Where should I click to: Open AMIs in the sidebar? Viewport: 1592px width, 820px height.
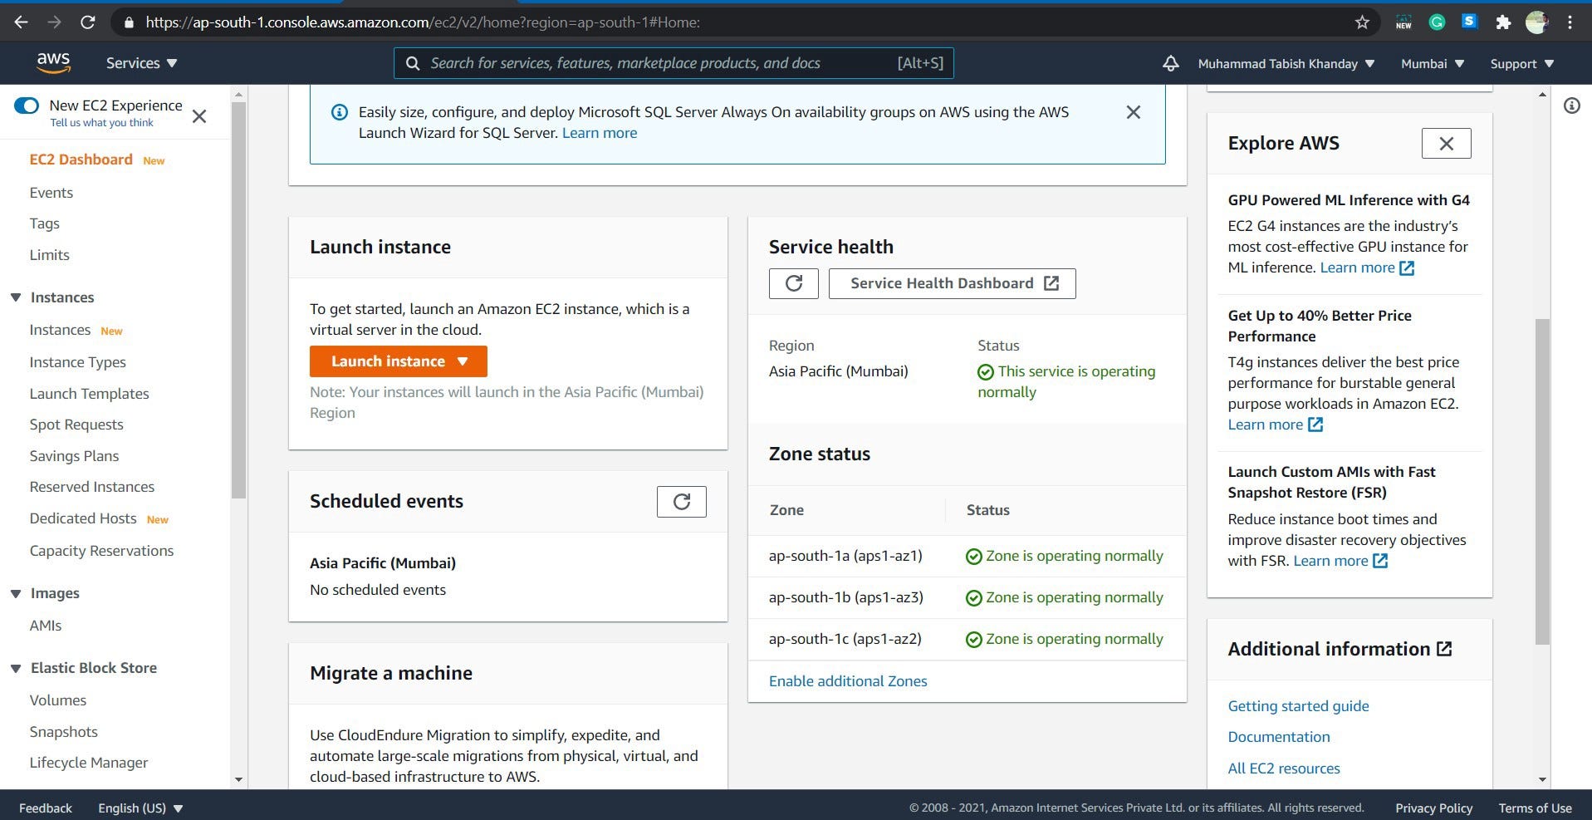pyautogui.click(x=46, y=626)
